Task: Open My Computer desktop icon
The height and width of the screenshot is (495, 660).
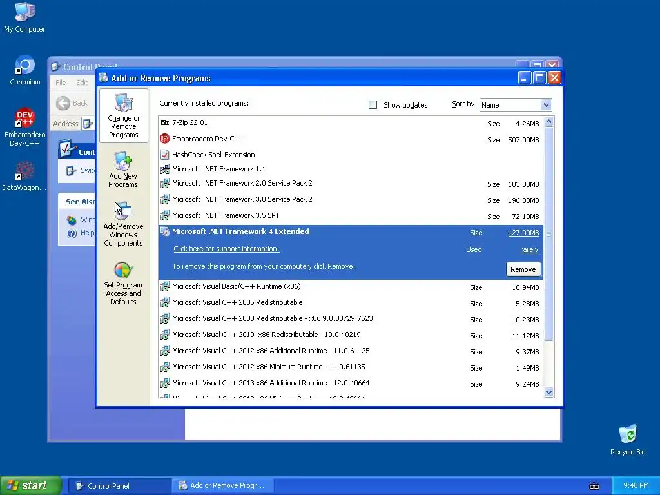Action: [x=24, y=17]
